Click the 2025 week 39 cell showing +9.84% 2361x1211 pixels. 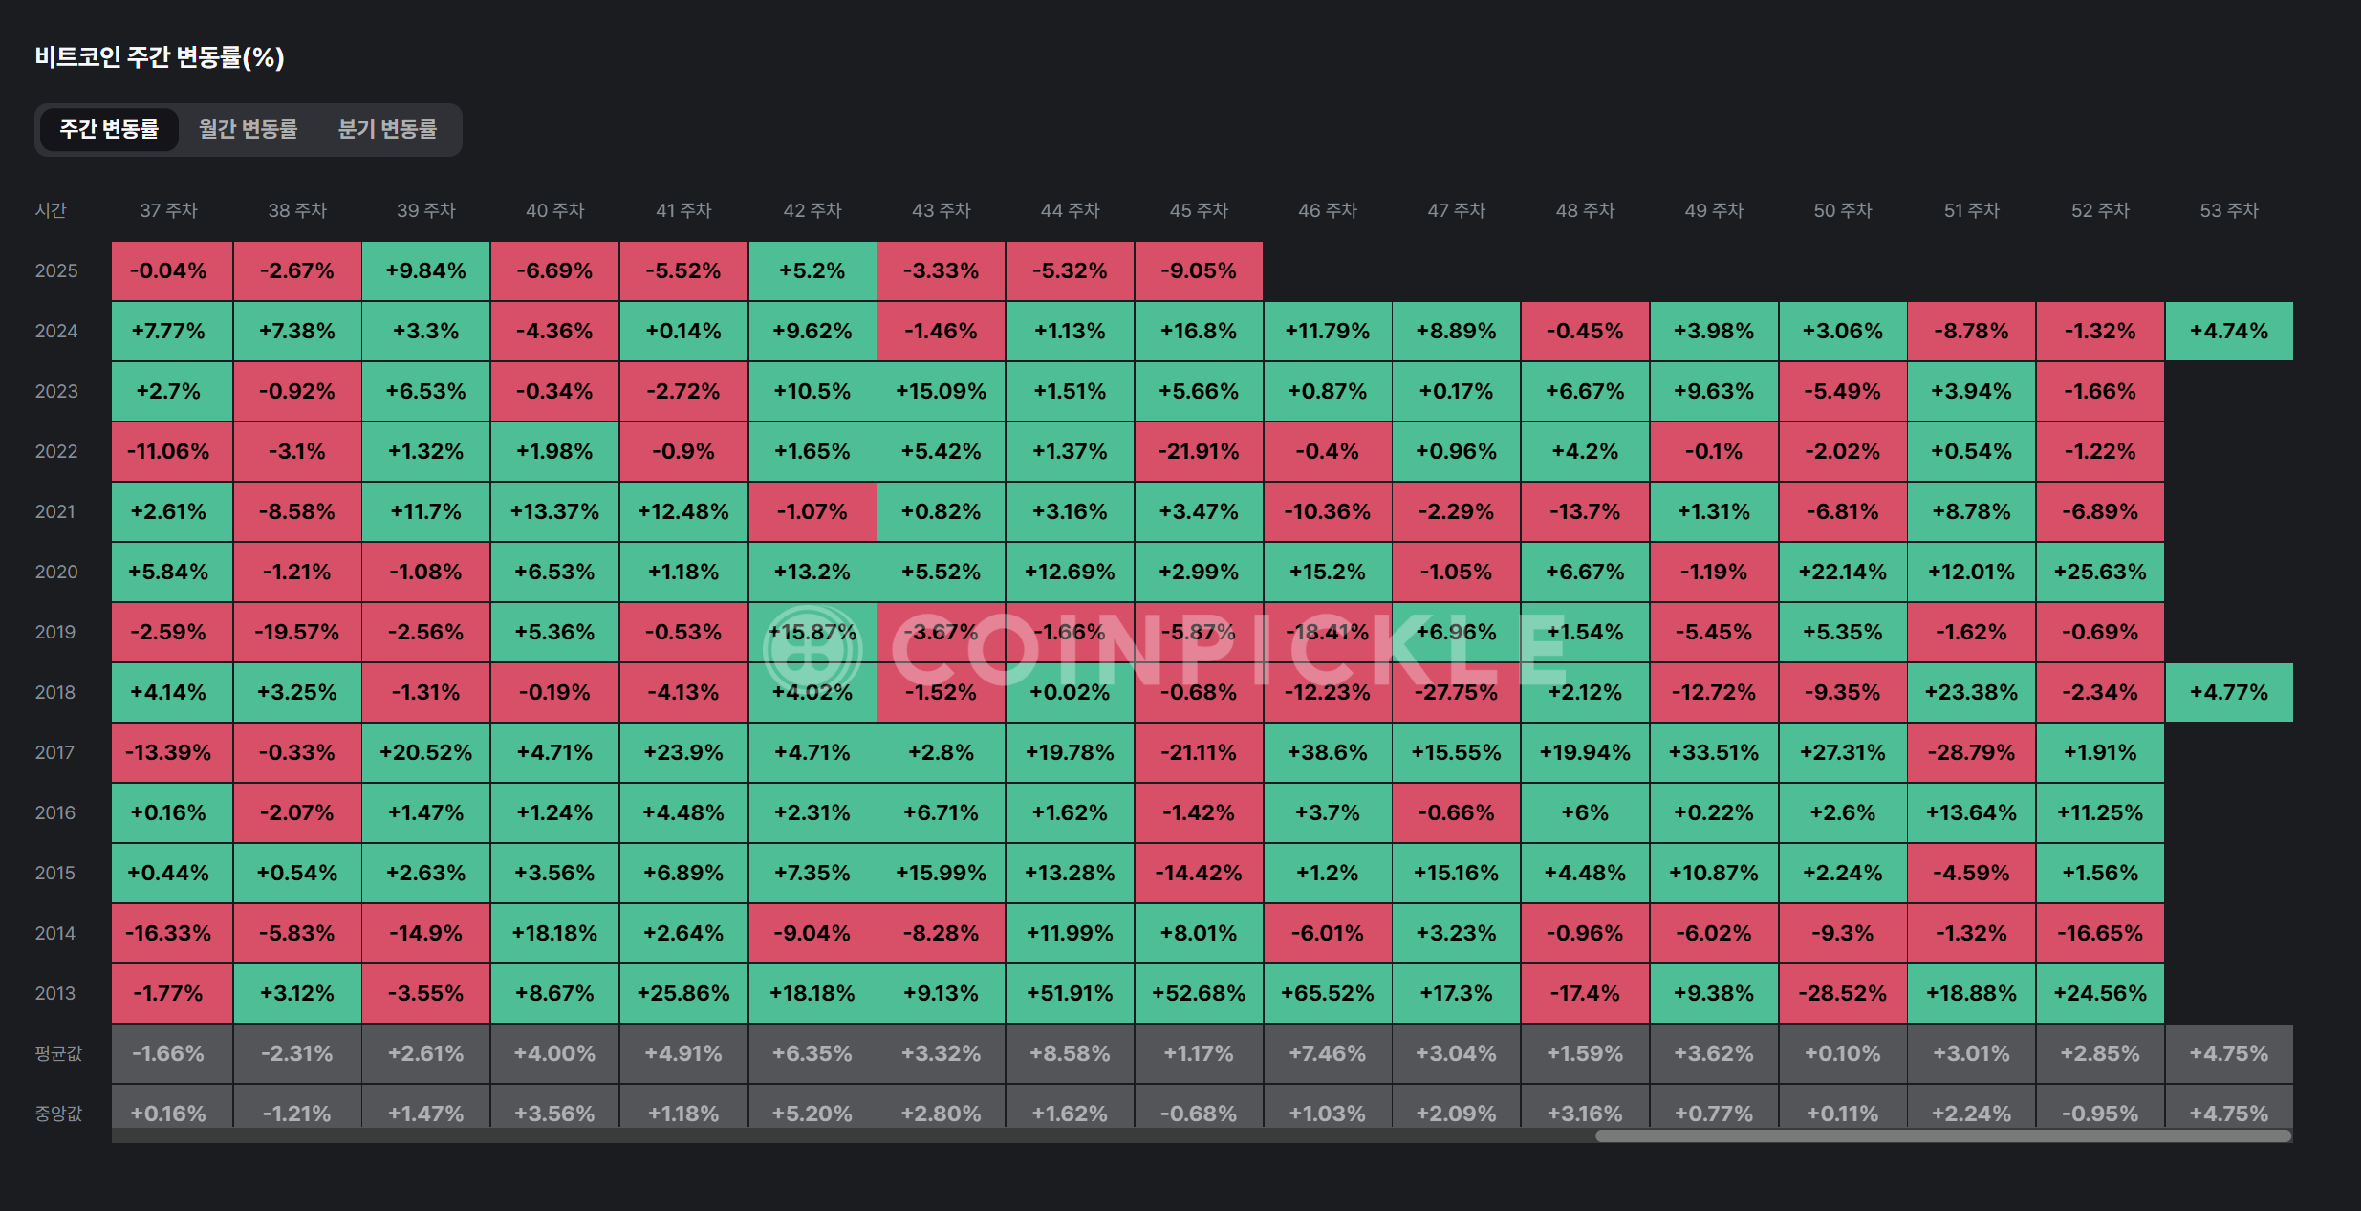coord(425,270)
